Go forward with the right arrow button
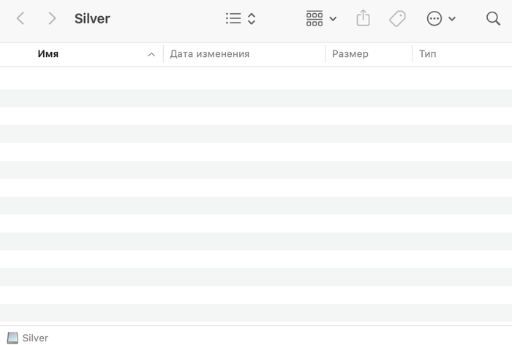Image resolution: width=512 pixels, height=345 pixels. [52, 19]
